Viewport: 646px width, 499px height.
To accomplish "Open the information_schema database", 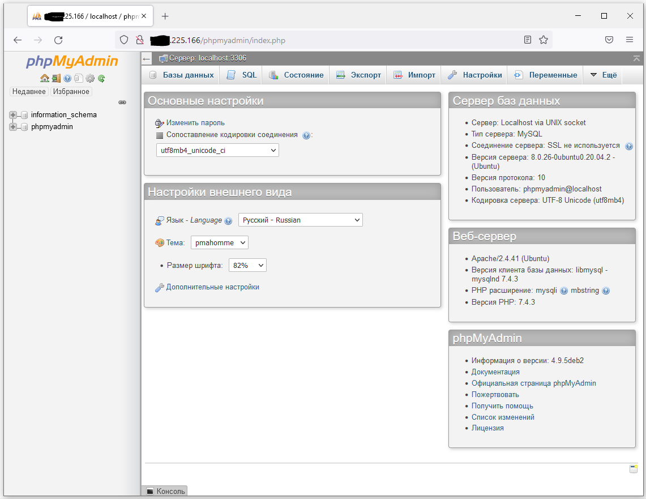I will click(x=64, y=114).
